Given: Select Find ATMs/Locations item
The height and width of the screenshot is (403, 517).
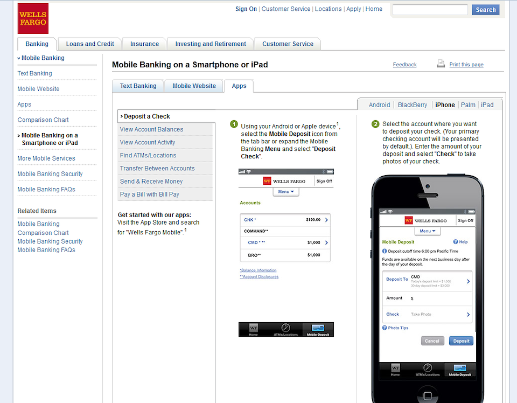Looking at the screenshot, I should click(165, 155).
